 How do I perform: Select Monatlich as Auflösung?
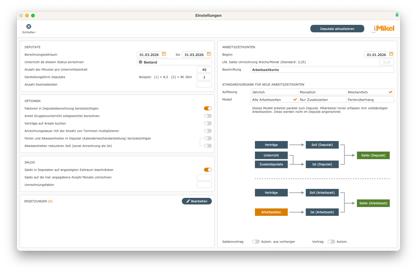(322, 92)
